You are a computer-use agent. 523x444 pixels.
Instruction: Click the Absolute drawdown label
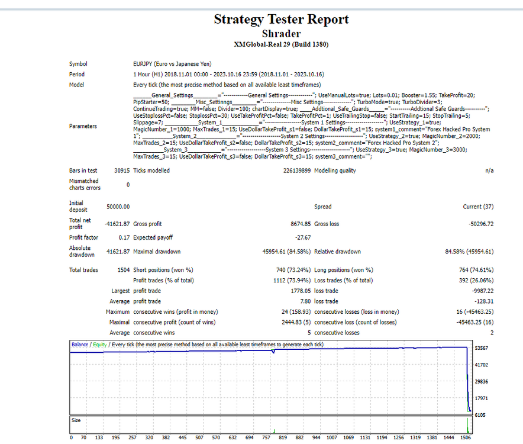[x=82, y=252]
